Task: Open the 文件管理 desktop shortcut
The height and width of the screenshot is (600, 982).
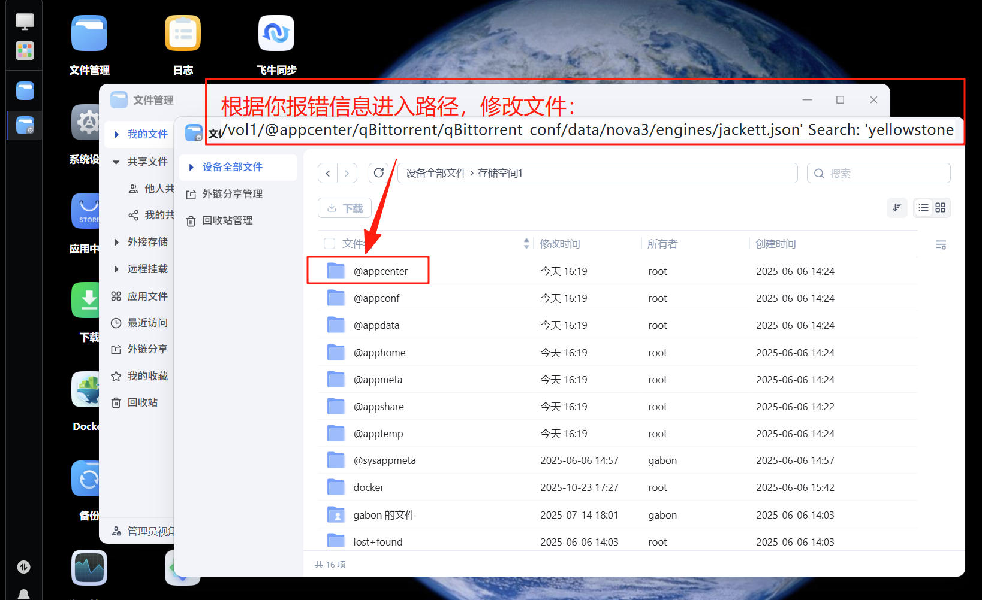Action: click(89, 34)
